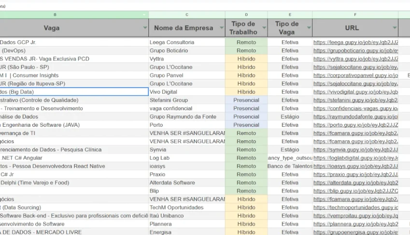Open the Nome da Empresa filter dropdown
This screenshot has width=410, height=235.
pos(222,28)
